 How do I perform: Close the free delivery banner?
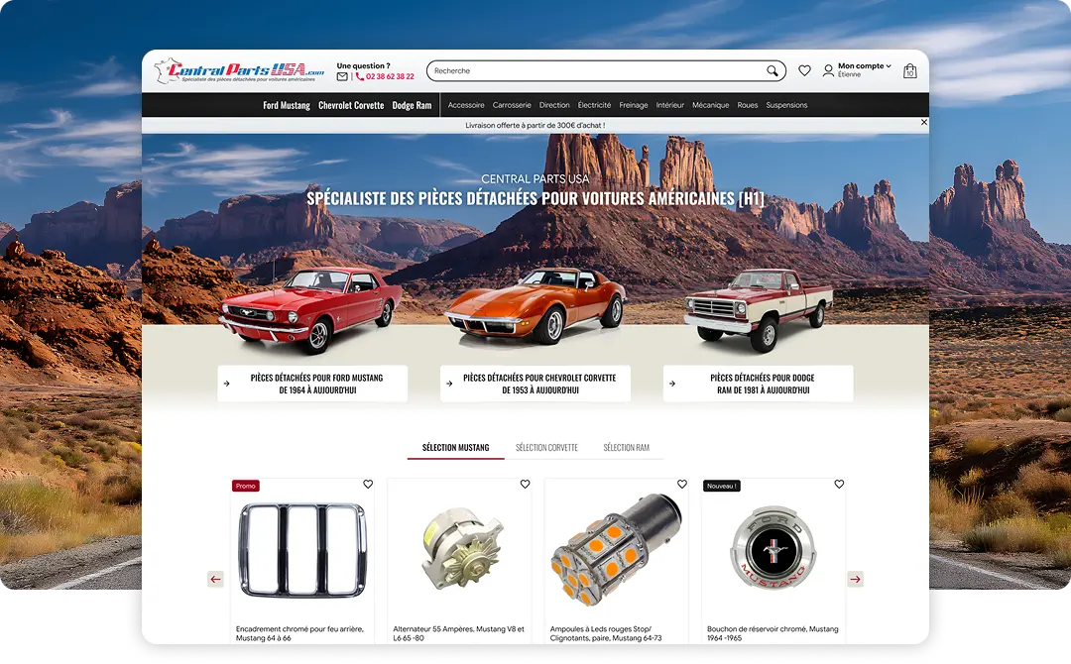[924, 122]
